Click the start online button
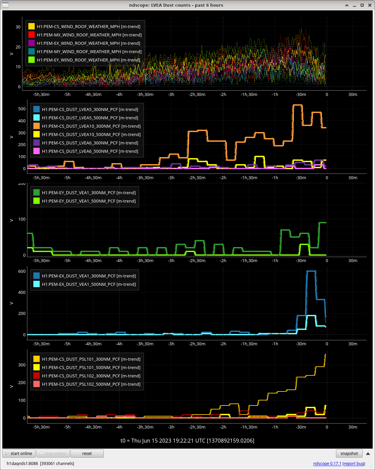 (19, 453)
